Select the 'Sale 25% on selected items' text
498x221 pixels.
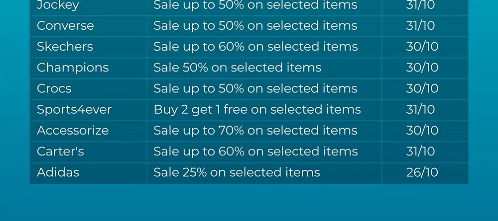coord(237,172)
